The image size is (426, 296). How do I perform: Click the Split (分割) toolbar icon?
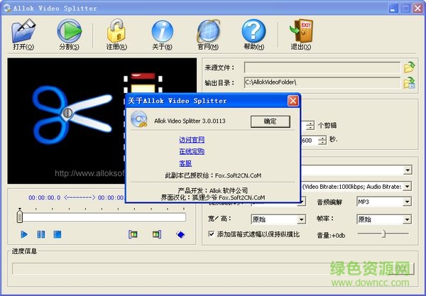[x=69, y=32]
